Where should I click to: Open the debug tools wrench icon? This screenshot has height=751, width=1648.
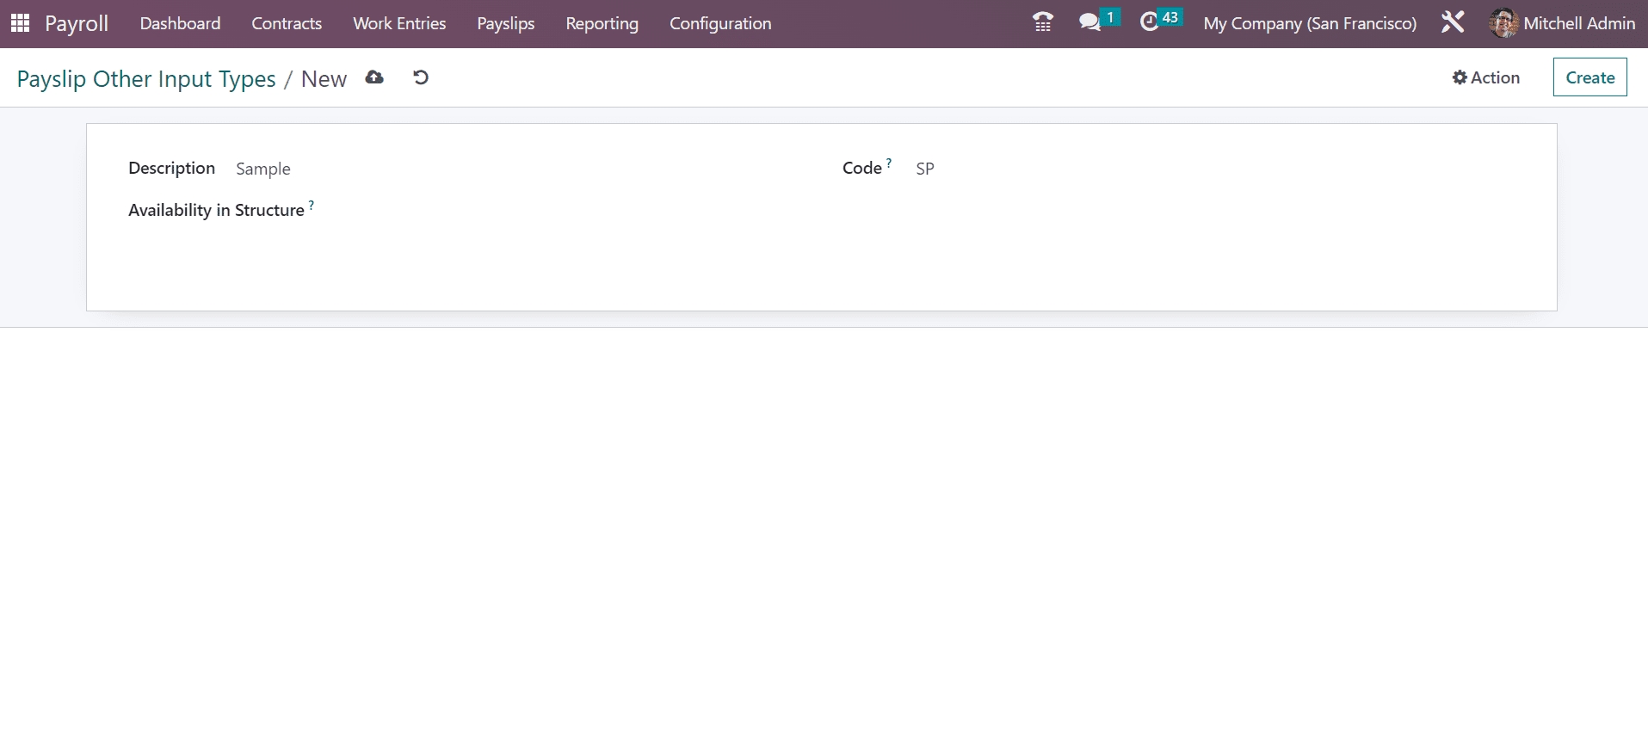coord(1453,22)
